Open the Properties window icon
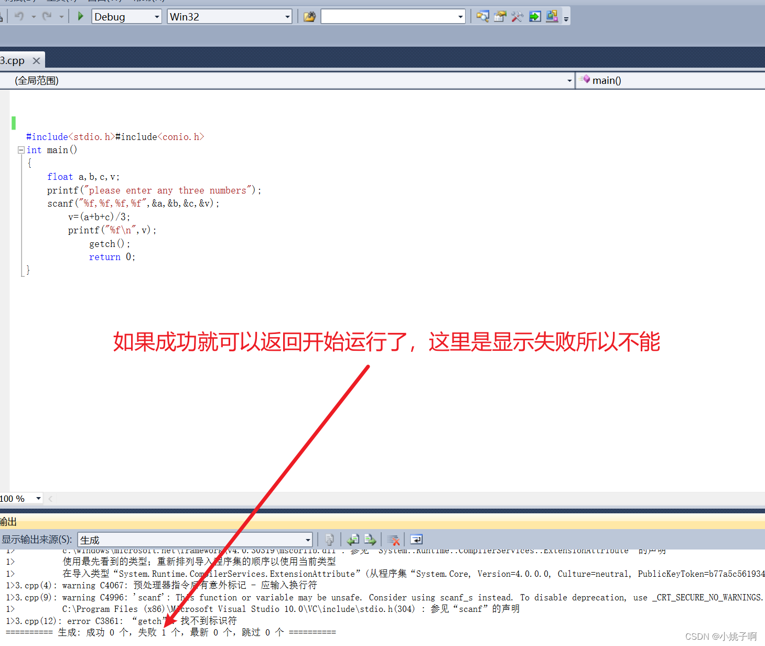The image size is (765, 646). pyautogui.click(x=500, y=16)
